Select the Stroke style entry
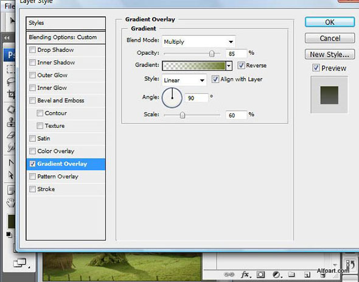 [66, 189]
